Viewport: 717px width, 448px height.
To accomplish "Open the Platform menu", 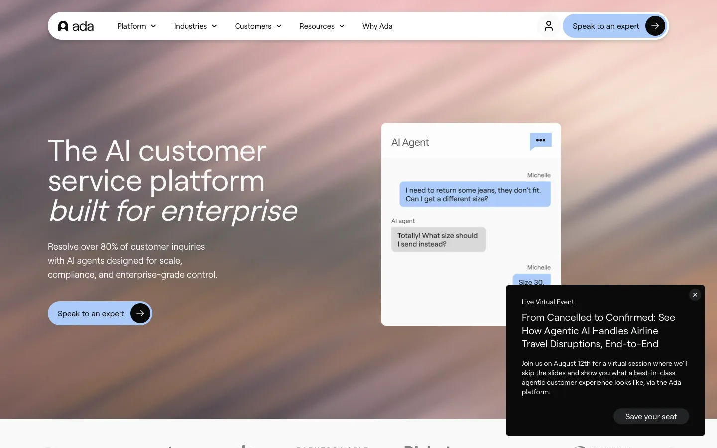I will coord(137,26).
